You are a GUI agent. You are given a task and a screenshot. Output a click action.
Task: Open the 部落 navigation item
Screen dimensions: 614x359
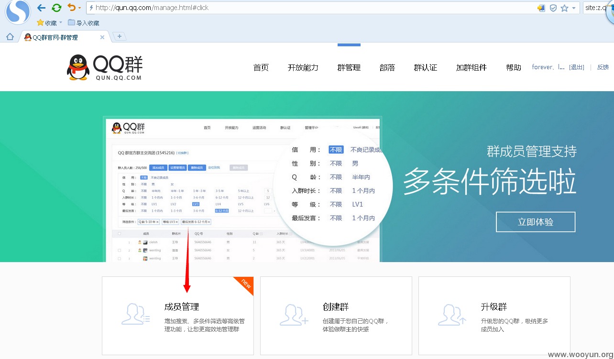[x=387, y=68]
